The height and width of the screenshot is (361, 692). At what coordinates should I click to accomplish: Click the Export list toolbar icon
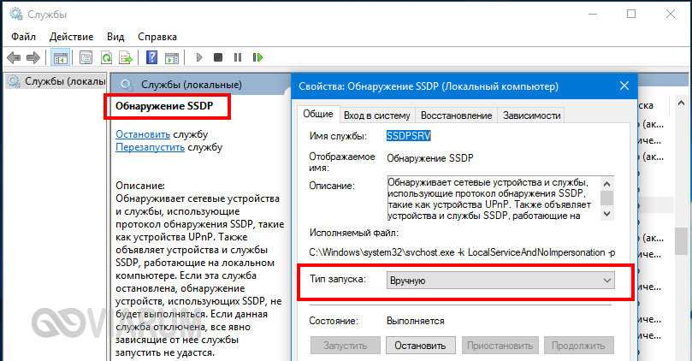coord(126,58)
